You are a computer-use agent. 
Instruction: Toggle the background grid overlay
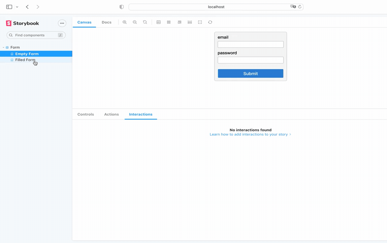tap(168, 22)
